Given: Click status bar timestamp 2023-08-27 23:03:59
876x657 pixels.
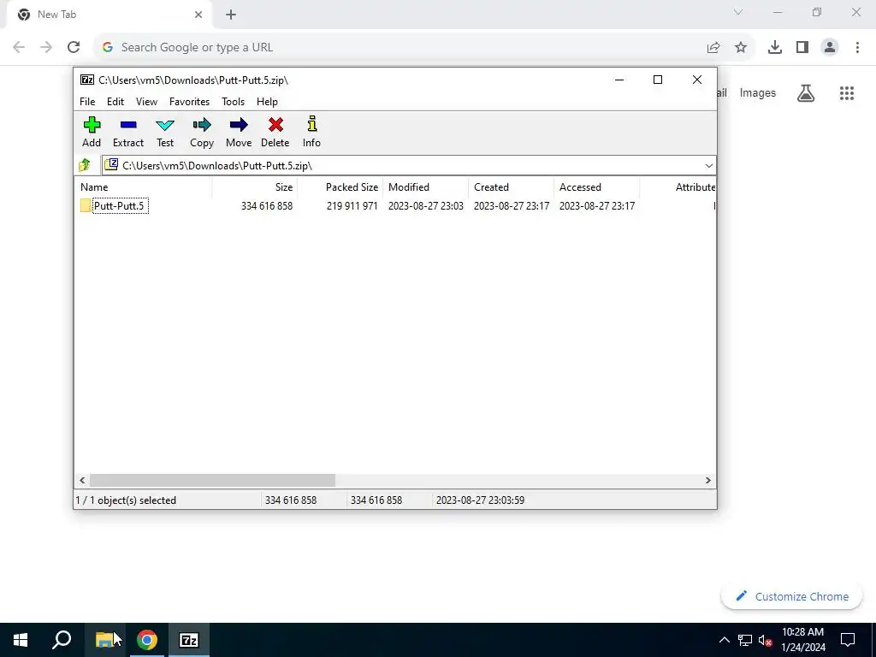Looking at the screenshot, I should coord(480,500).
